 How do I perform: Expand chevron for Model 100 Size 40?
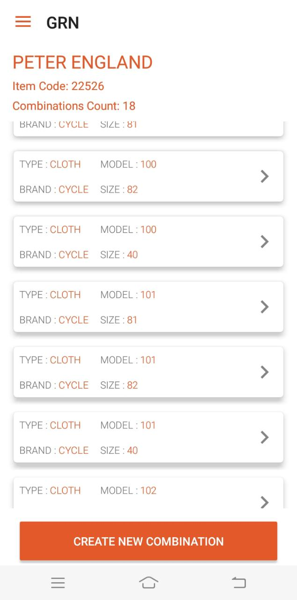[265, 241]
